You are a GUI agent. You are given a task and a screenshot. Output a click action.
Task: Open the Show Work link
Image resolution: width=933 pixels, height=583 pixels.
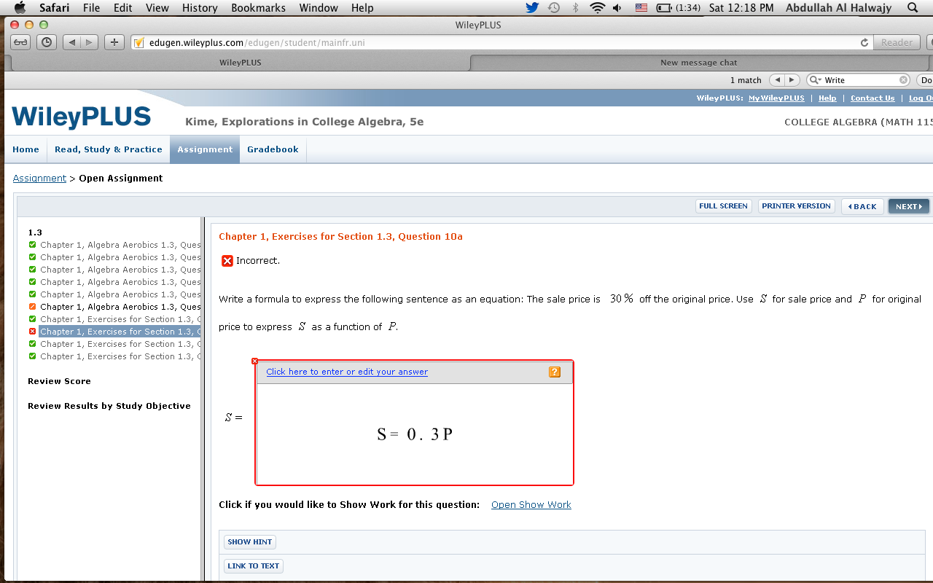click(x=531, y=505)
